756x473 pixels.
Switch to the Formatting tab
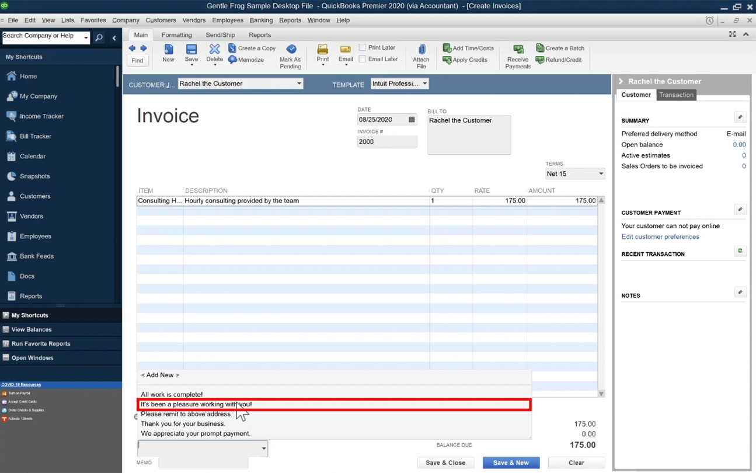click(177, 35)
